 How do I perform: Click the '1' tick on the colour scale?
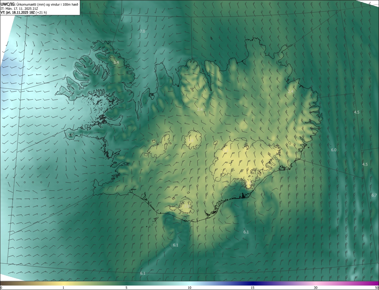coord(63,288)
